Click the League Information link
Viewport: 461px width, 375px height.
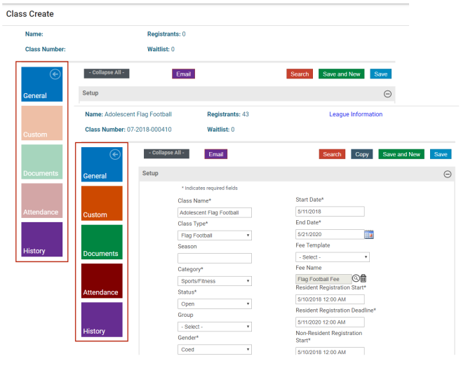click(x=356, y=114)
